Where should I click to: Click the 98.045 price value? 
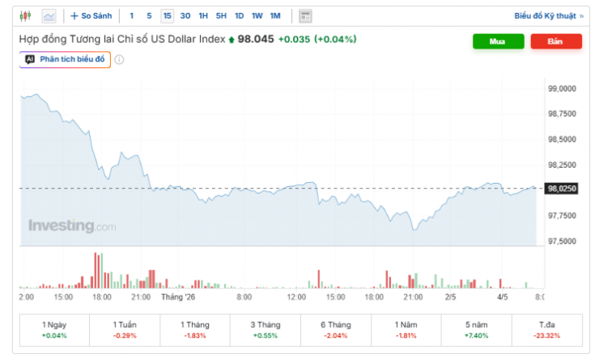[x=256, y=39]
